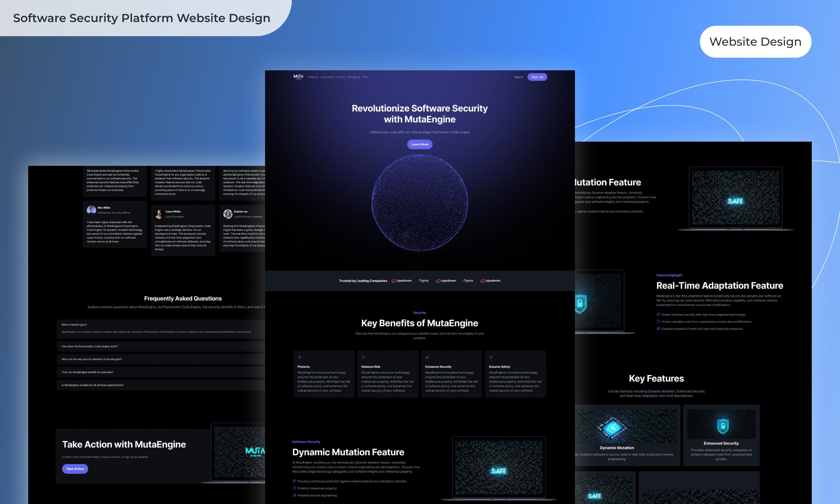Click the Reduces Risk card icon
Screen dimensions: 840x504
[x=363, y=357]
